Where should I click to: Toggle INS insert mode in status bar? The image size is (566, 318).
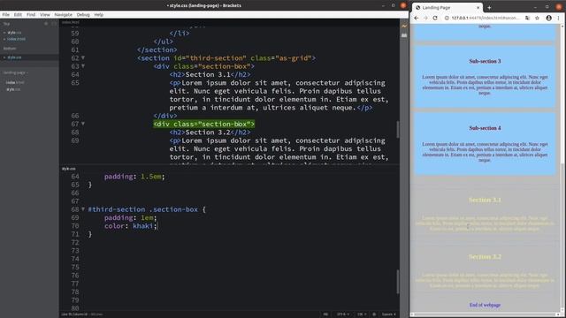pos(325,314)
